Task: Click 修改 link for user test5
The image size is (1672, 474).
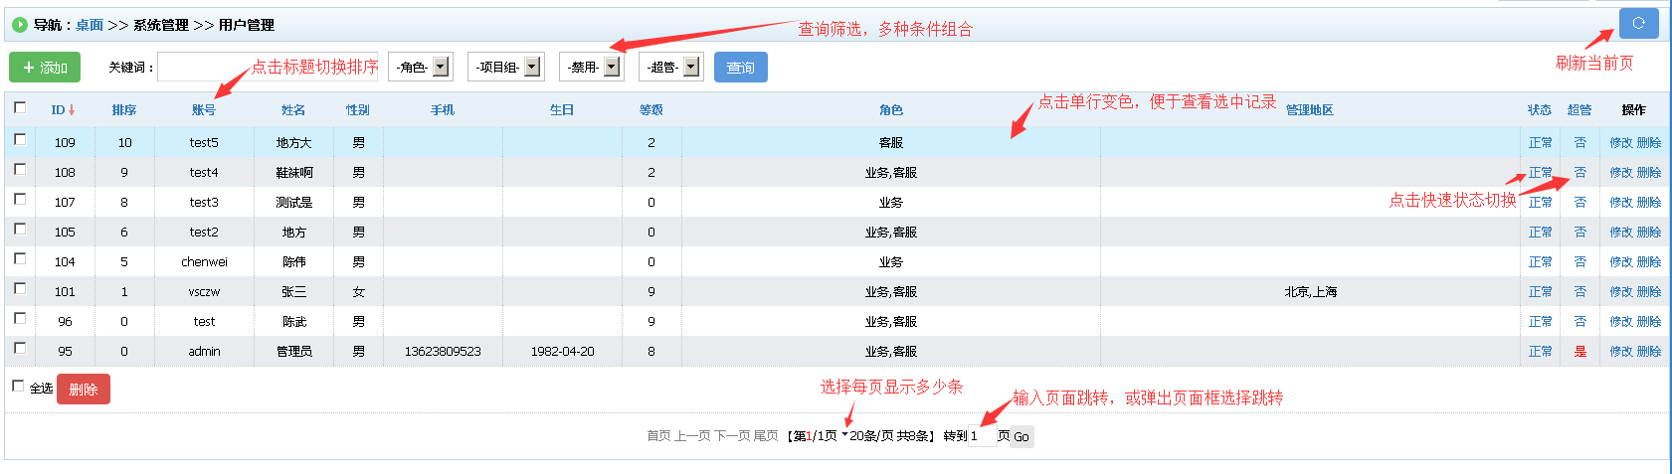Action: 1621,143
